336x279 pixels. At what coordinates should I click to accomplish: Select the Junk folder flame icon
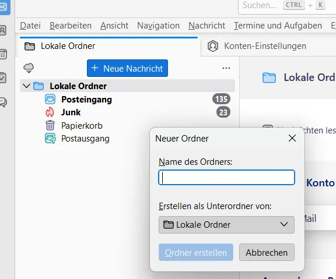pyautogui.click(x=50, y=112)
